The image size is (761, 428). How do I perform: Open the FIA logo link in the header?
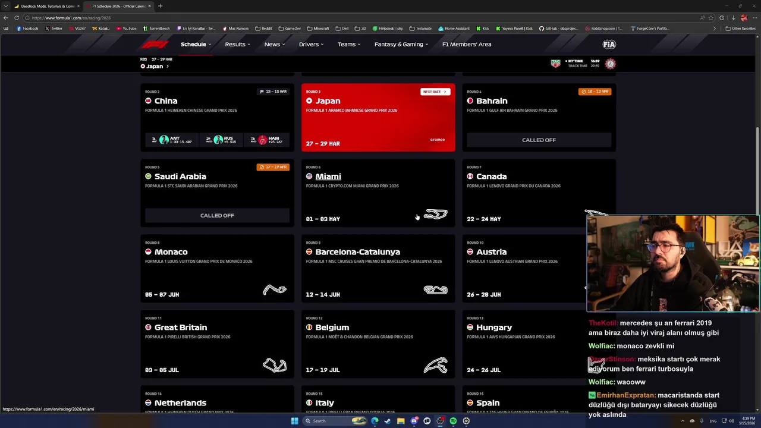pos(609,44)
